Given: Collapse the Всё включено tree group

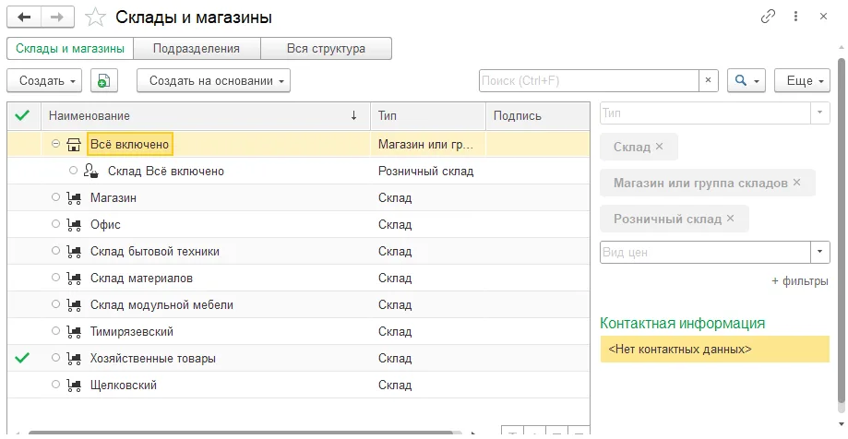Looking at the screenshot, I should 55,144.
